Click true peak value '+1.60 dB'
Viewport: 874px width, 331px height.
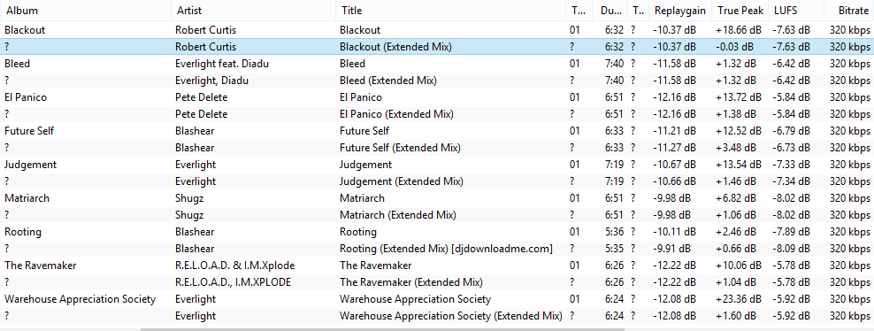click(736, 315)
